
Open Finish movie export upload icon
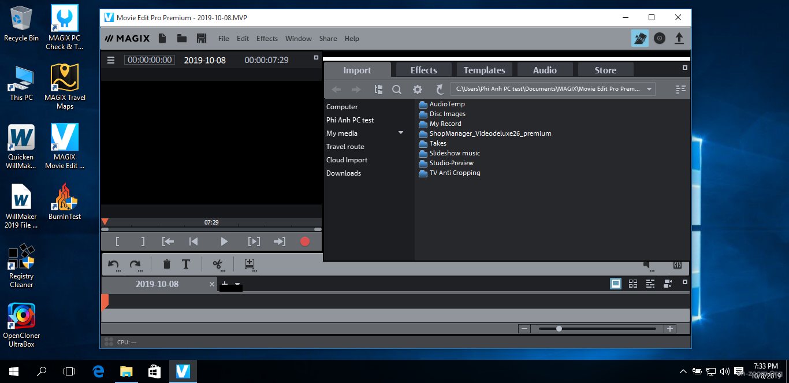click(679, 38)
